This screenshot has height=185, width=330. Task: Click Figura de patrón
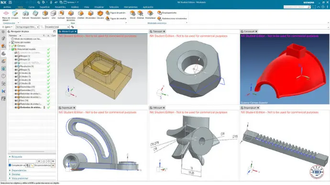(116, 13)
